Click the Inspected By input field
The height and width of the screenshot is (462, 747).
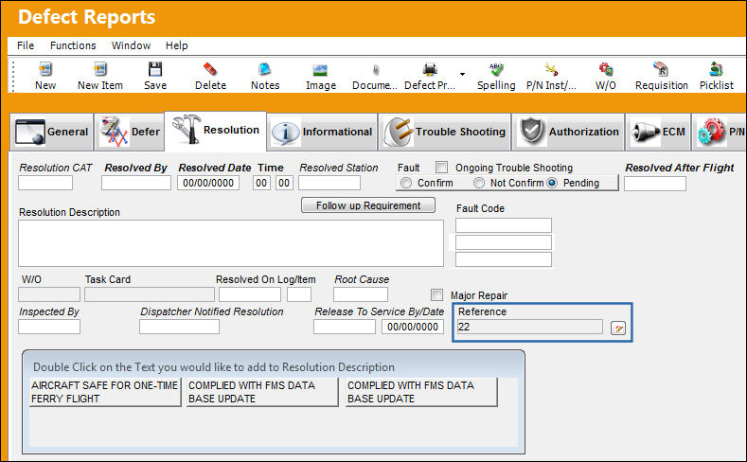[49, 327]
